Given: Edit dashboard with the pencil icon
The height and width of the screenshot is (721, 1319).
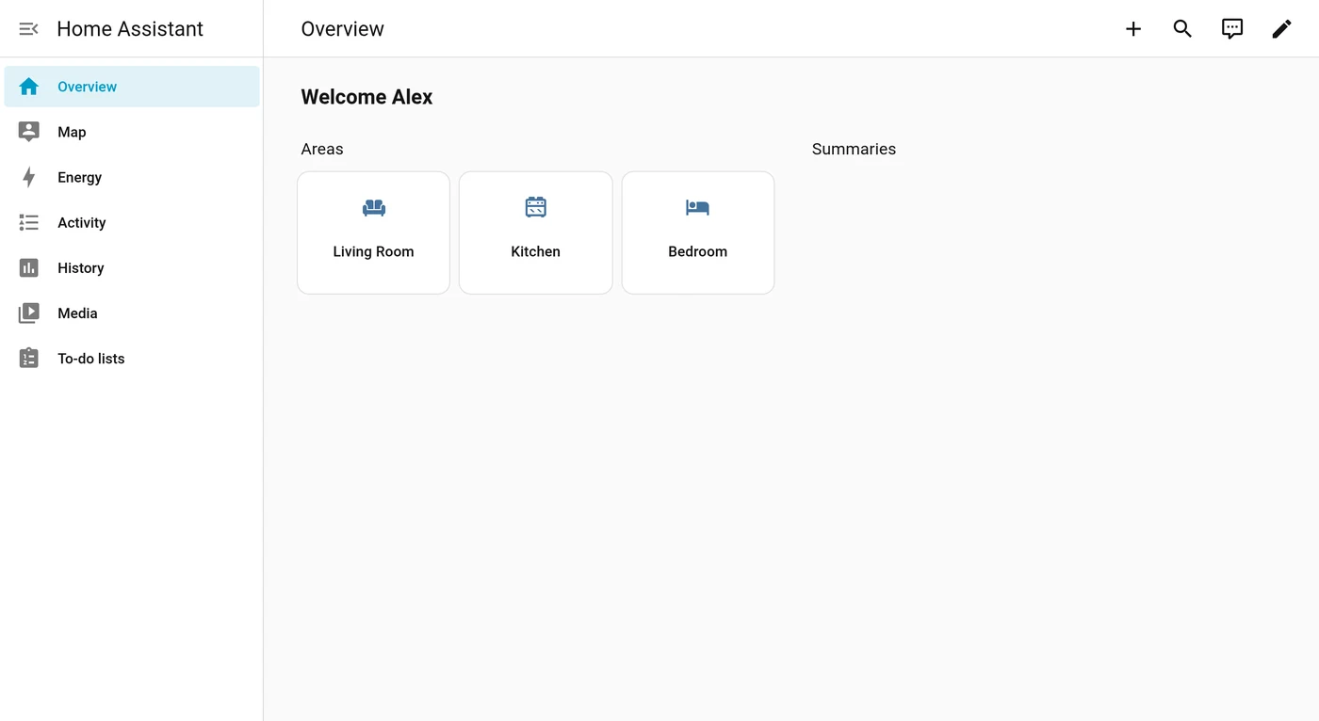Looking at the screenshot, I should click(1281, 29).
